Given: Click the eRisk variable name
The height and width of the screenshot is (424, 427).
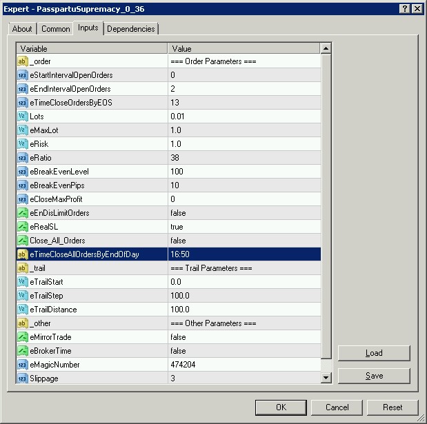Looking at the screenshot, I should [39, 144].
